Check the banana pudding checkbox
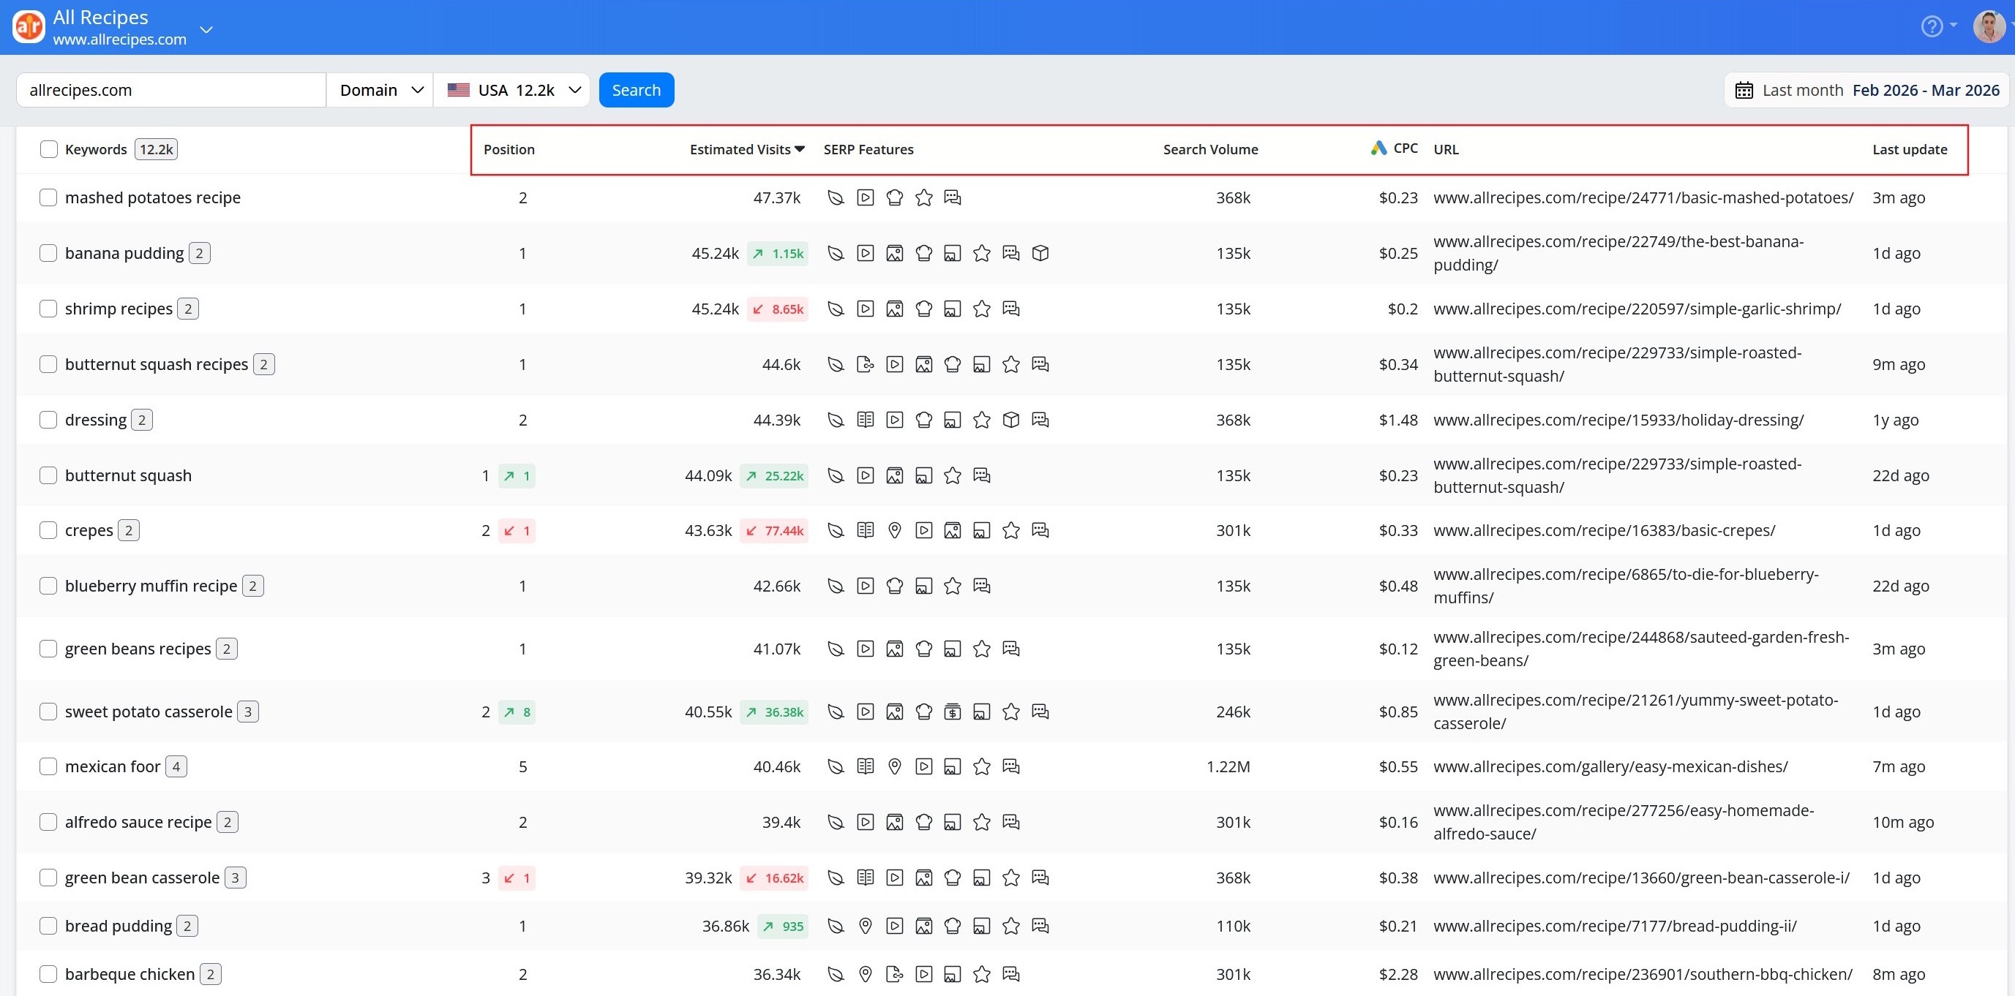 pyautogui.click(x=48, y=253)
